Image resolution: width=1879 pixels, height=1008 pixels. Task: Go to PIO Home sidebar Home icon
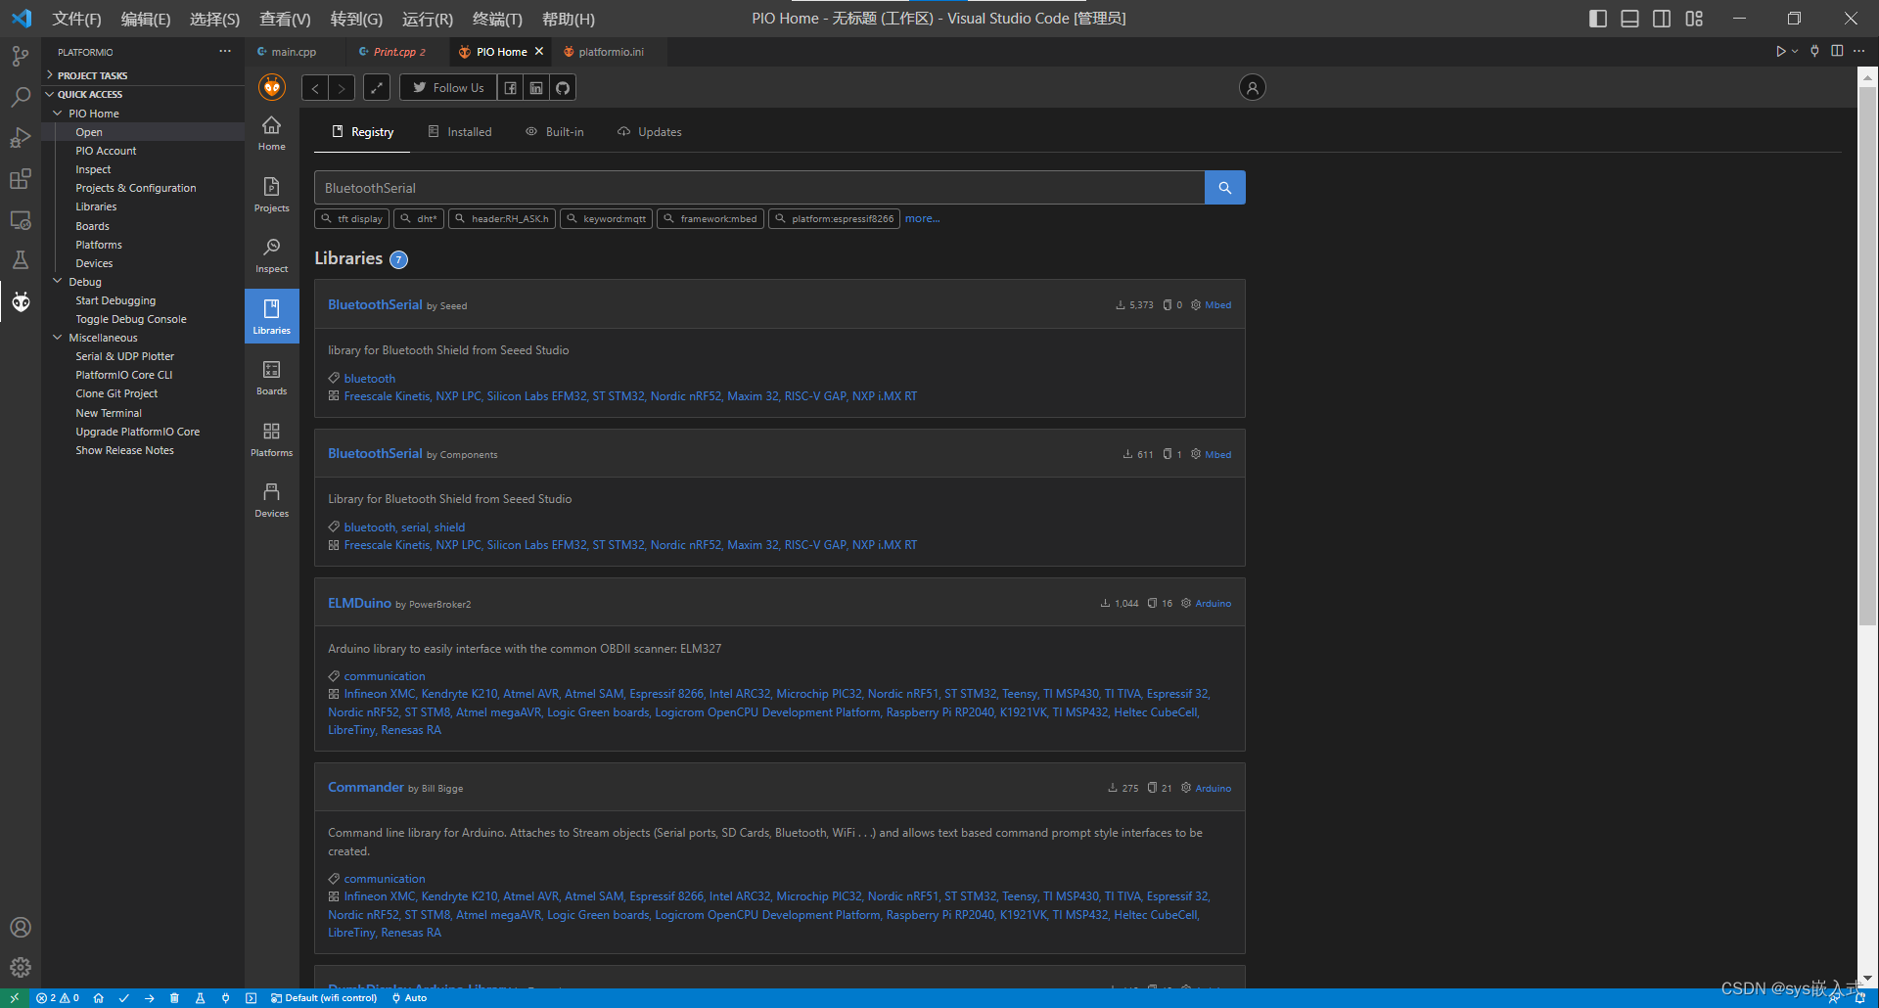coord(271,133)
